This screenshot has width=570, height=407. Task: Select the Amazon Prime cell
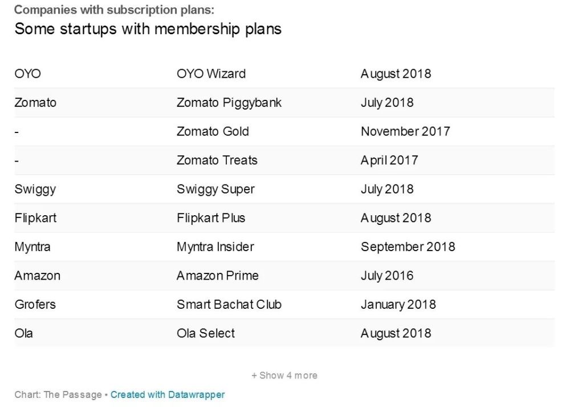point(217,276)
